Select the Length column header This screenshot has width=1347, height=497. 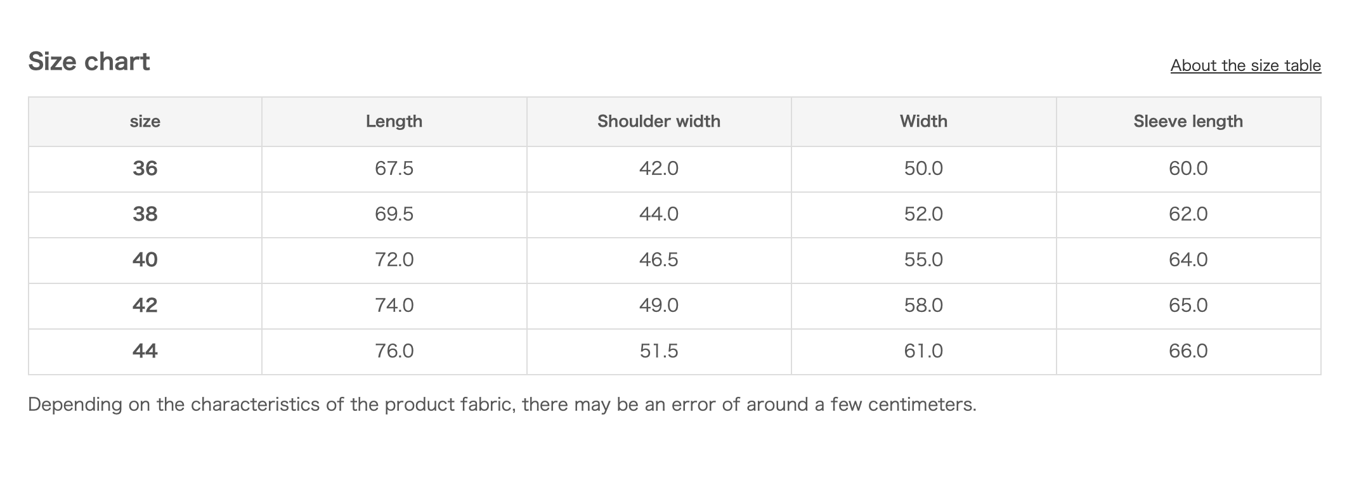point(394,121)
